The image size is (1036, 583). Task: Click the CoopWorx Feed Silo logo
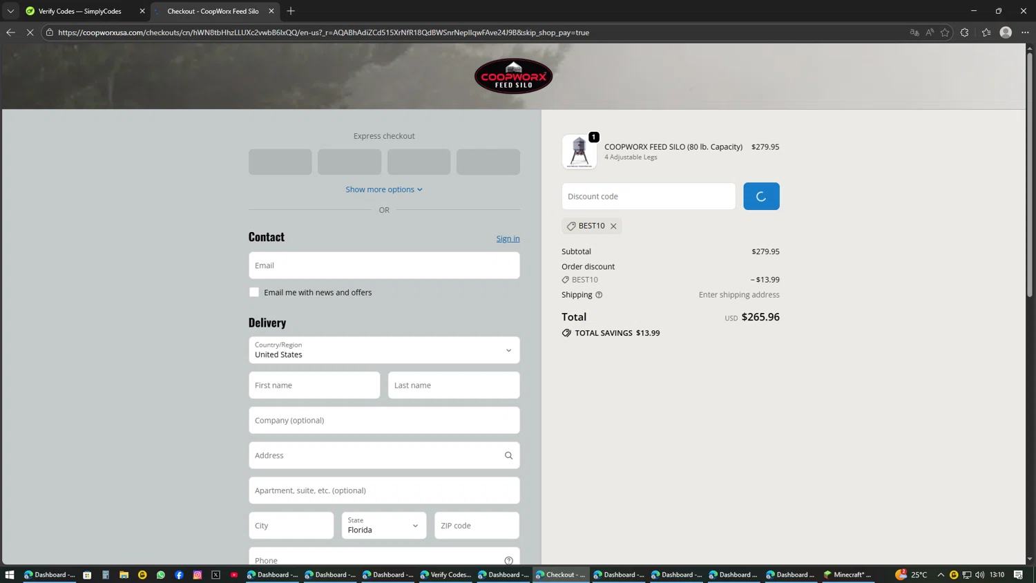[514, 76]
